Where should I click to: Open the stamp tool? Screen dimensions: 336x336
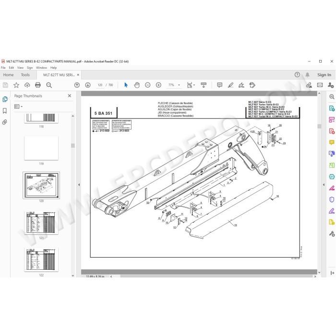pyautogui.click(x=252, y=85)
